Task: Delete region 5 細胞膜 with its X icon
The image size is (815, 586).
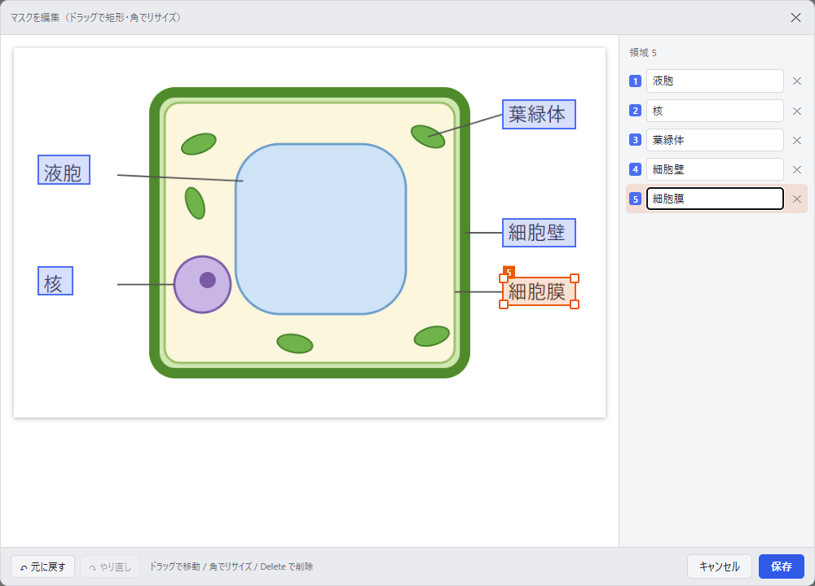Action: pos(797,199)
